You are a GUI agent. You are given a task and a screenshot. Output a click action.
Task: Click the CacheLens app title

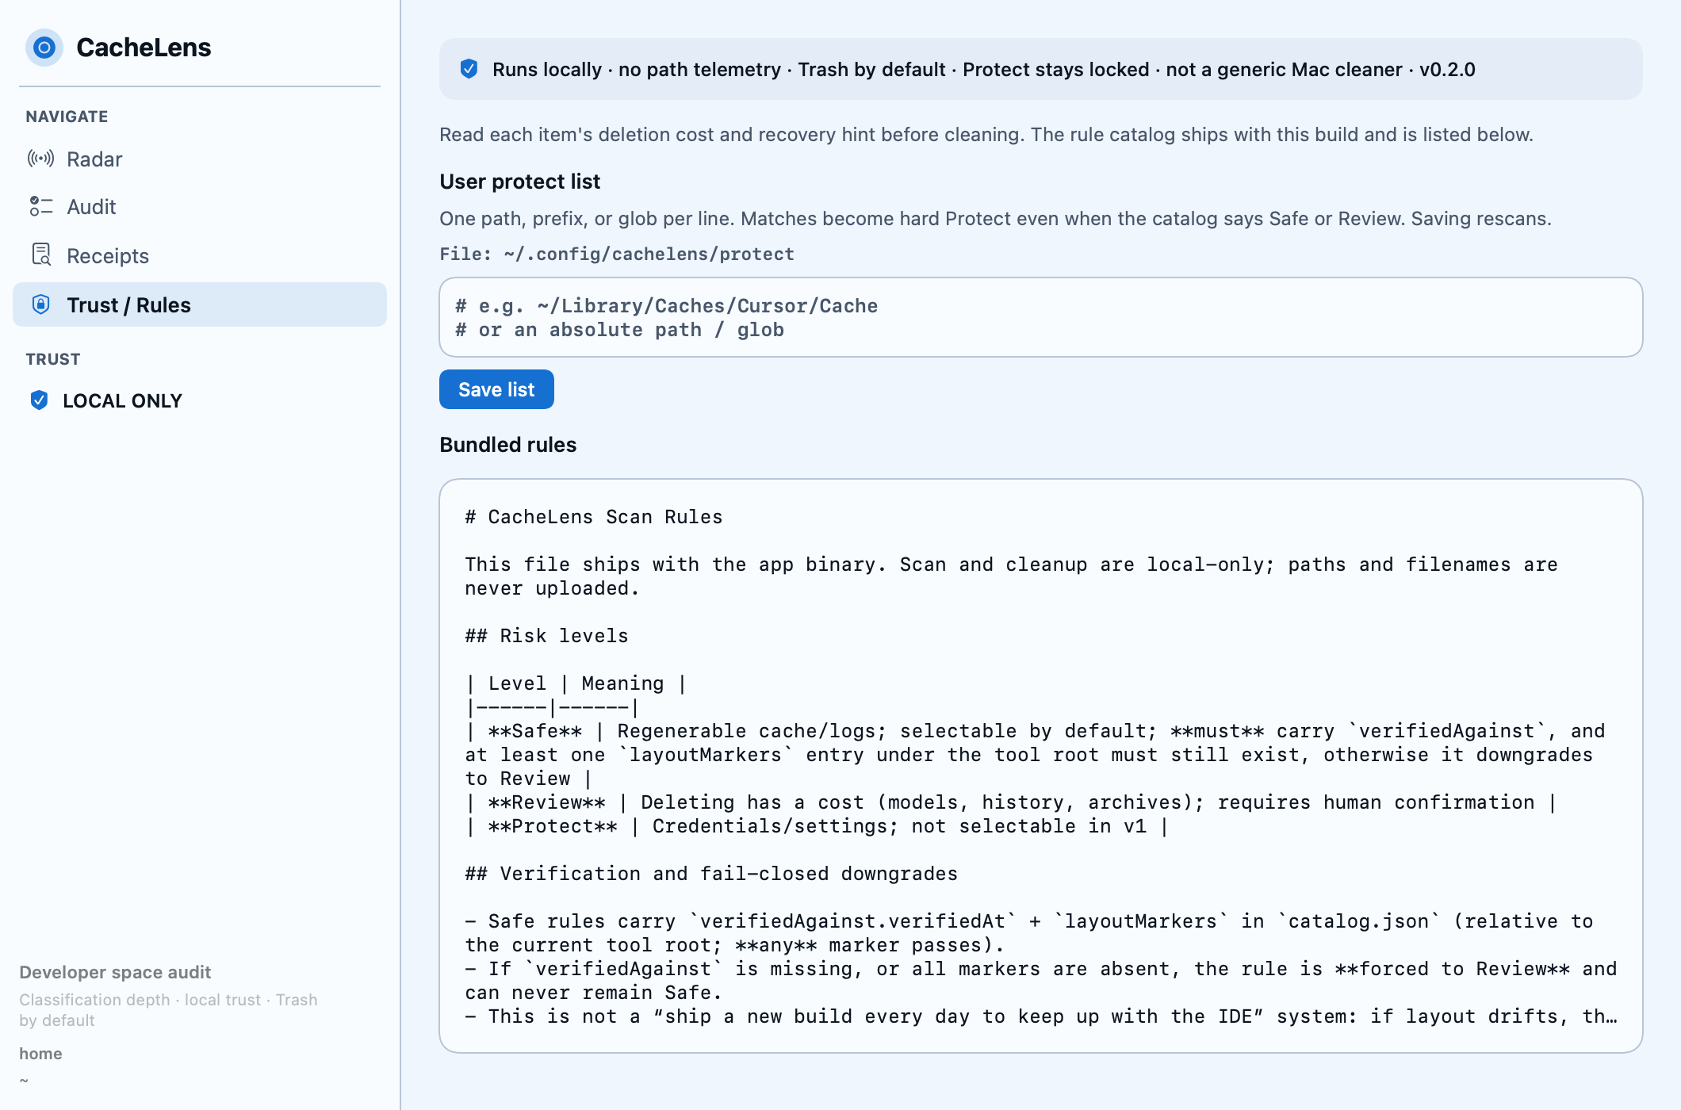[144, 48]
